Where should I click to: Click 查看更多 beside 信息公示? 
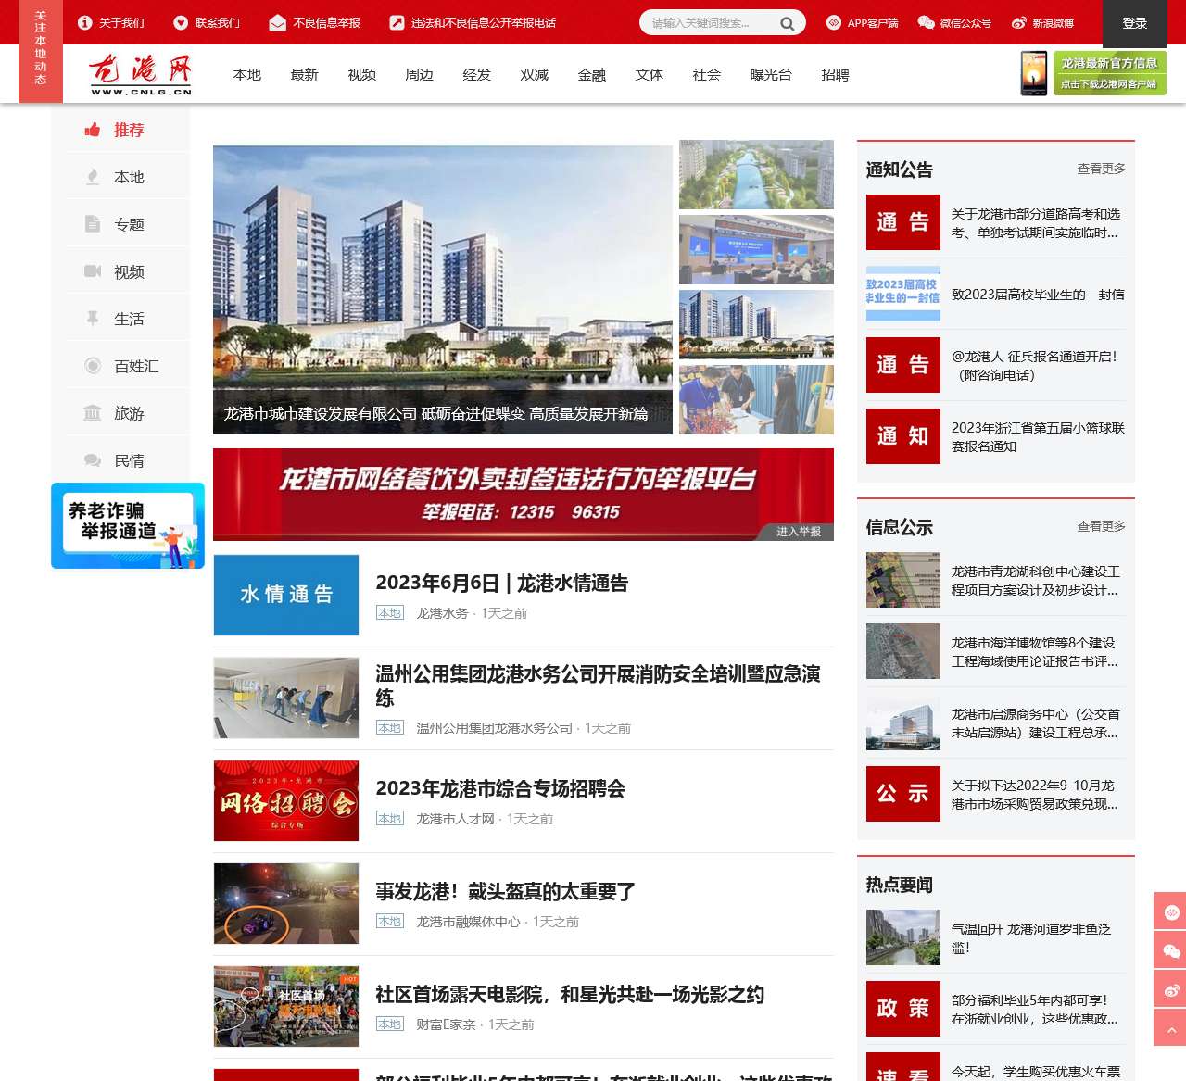[1102, 526]
